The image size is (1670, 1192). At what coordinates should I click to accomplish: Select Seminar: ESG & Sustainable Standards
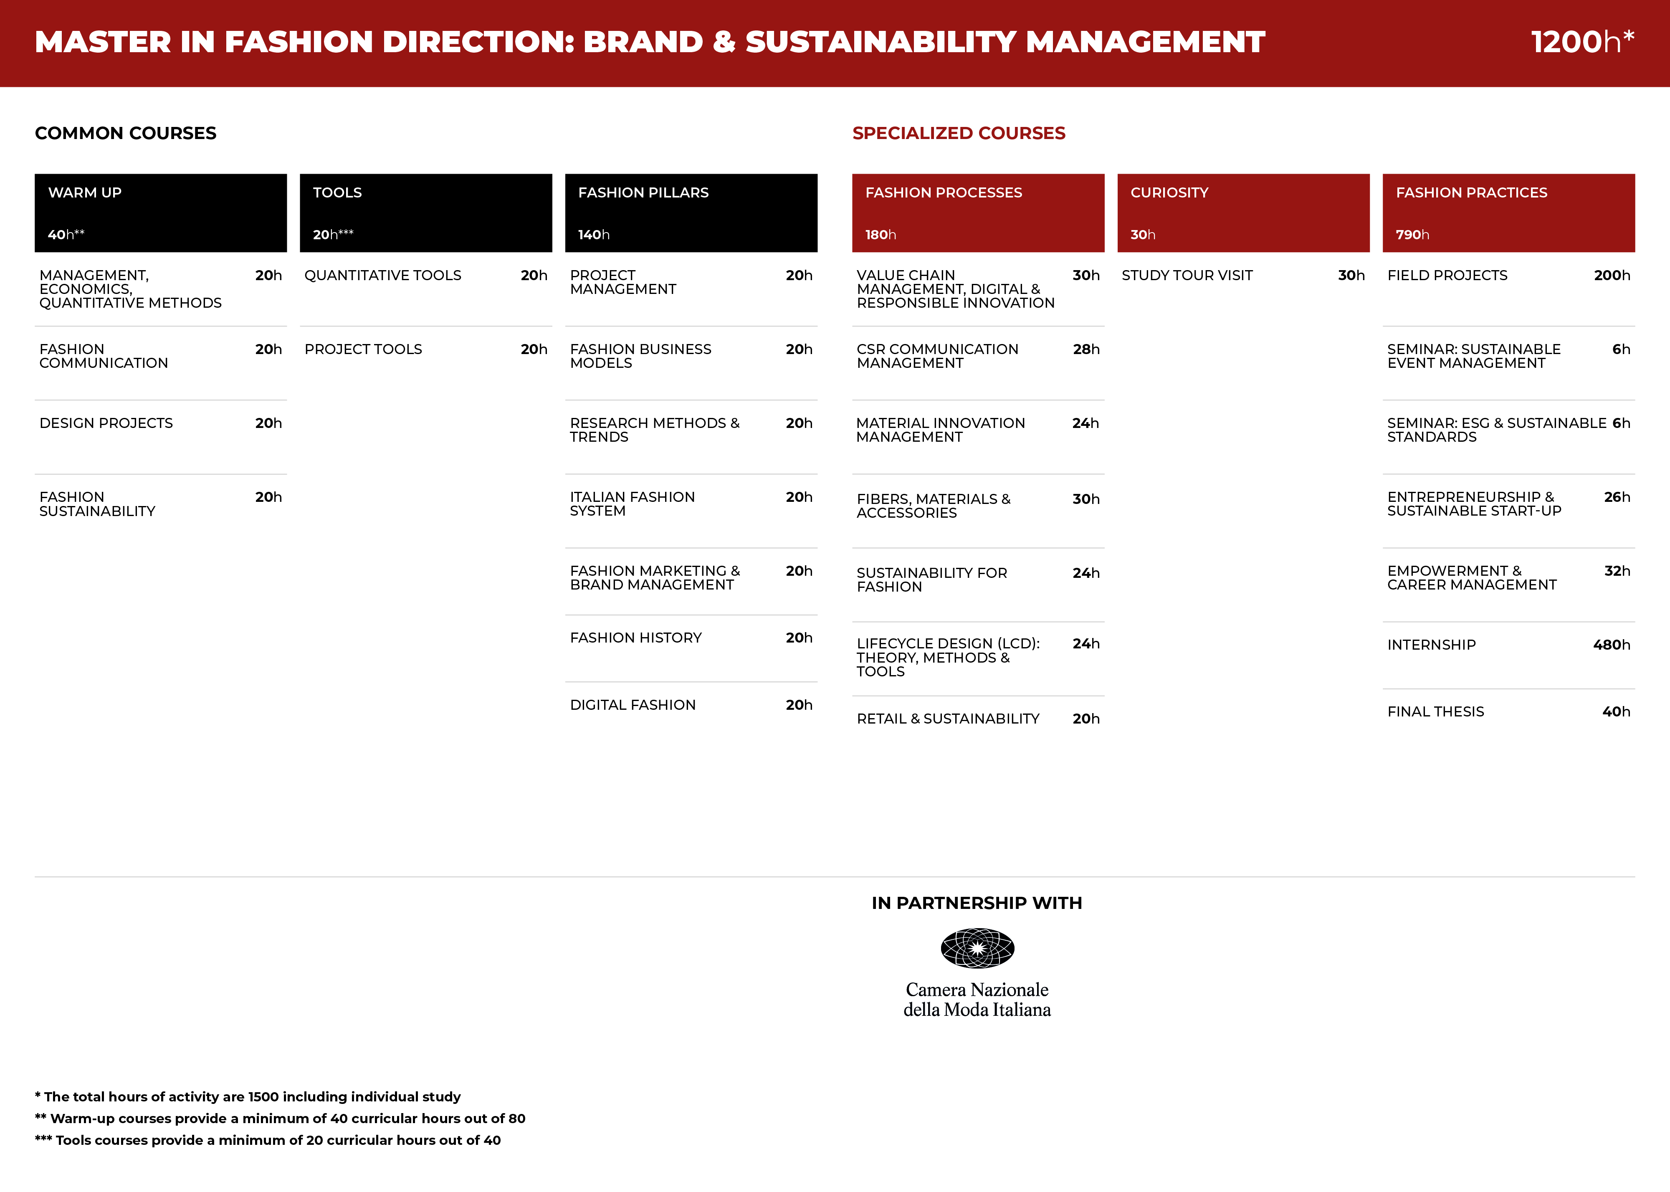pos(1508,437)
